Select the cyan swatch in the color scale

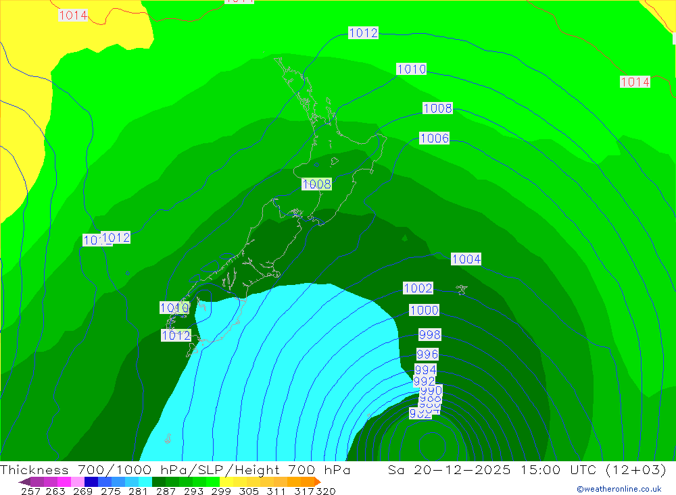[x=145, y=481]
